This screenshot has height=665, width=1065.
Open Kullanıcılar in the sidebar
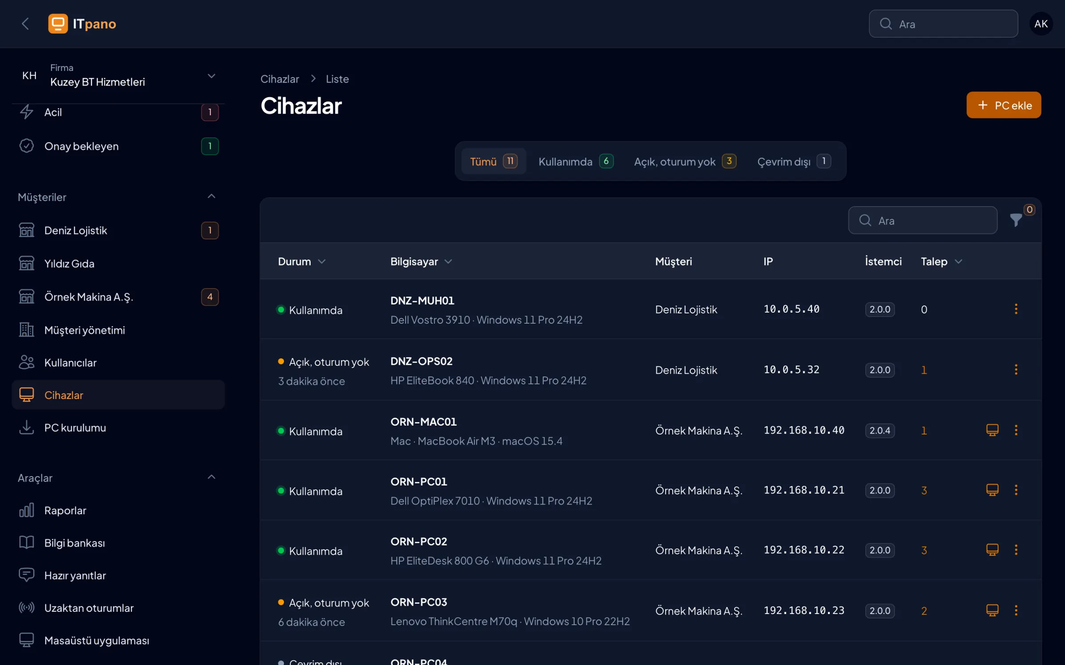(118, 363)
